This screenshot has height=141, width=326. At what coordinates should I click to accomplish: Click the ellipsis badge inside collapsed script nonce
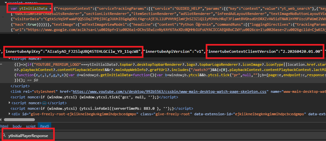click(x=44, y=103)
